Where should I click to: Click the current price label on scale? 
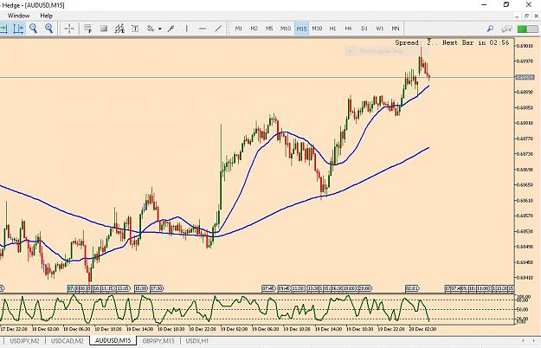tap(525, 77)
